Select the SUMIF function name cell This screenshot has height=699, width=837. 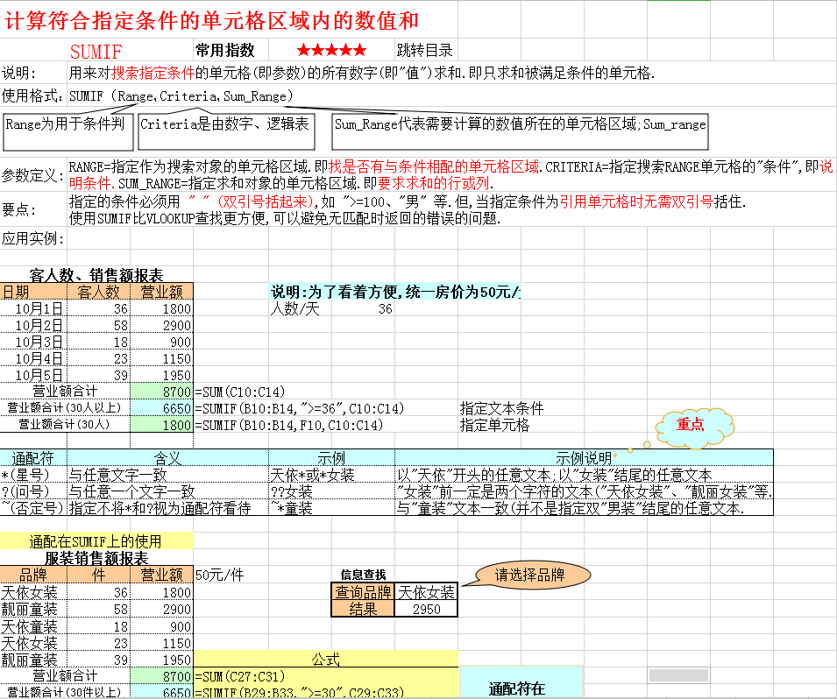point(96,51)
